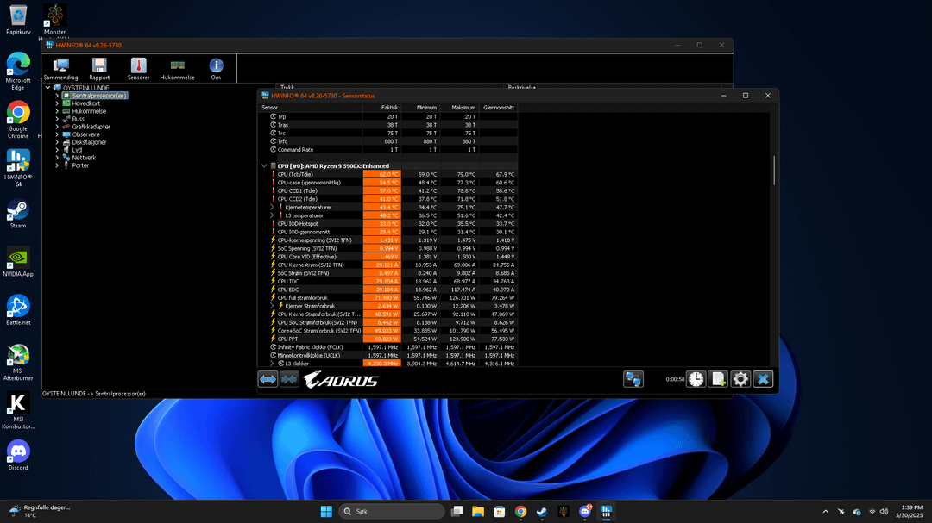Select Porter in the tree
Image resolution: width=932 pixels, height=523 pixels.
tap(80, 165)
